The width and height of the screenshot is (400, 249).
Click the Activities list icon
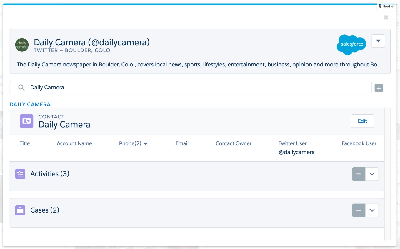pyautogui.click(x=20, y=174)
